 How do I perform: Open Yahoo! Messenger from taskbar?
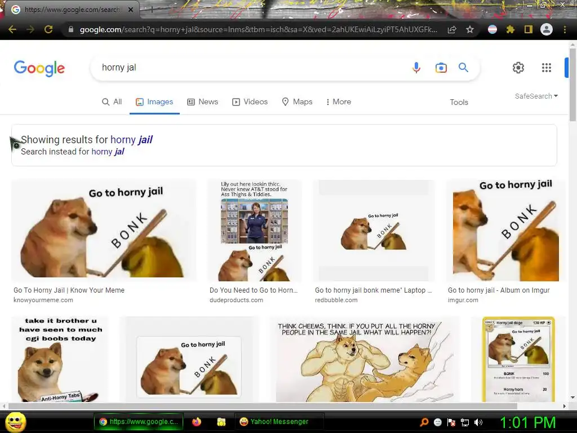click(279, 422)
